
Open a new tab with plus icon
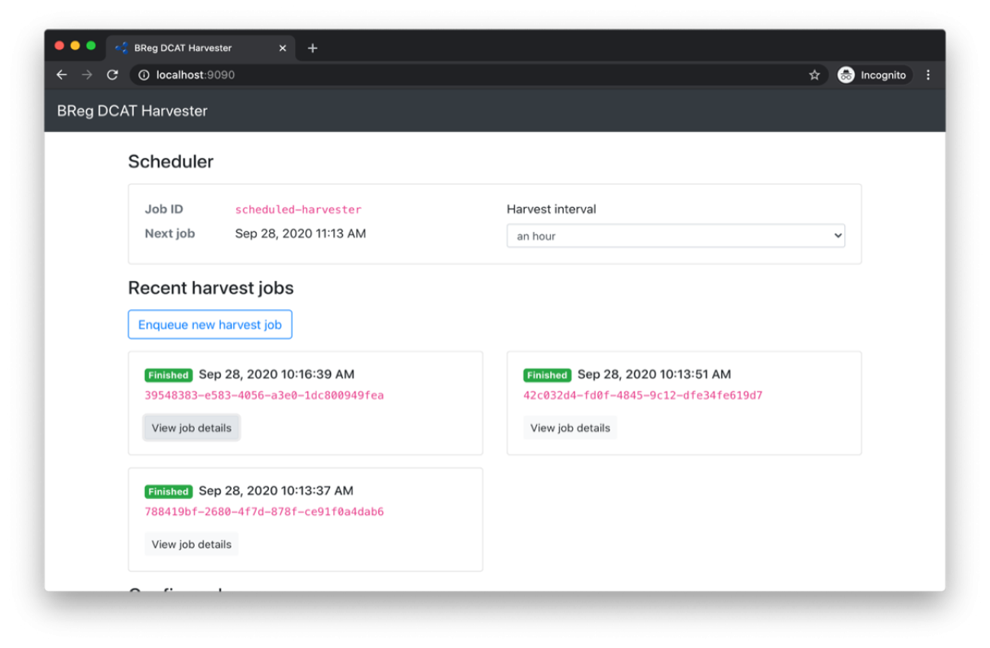coord(312,48)
